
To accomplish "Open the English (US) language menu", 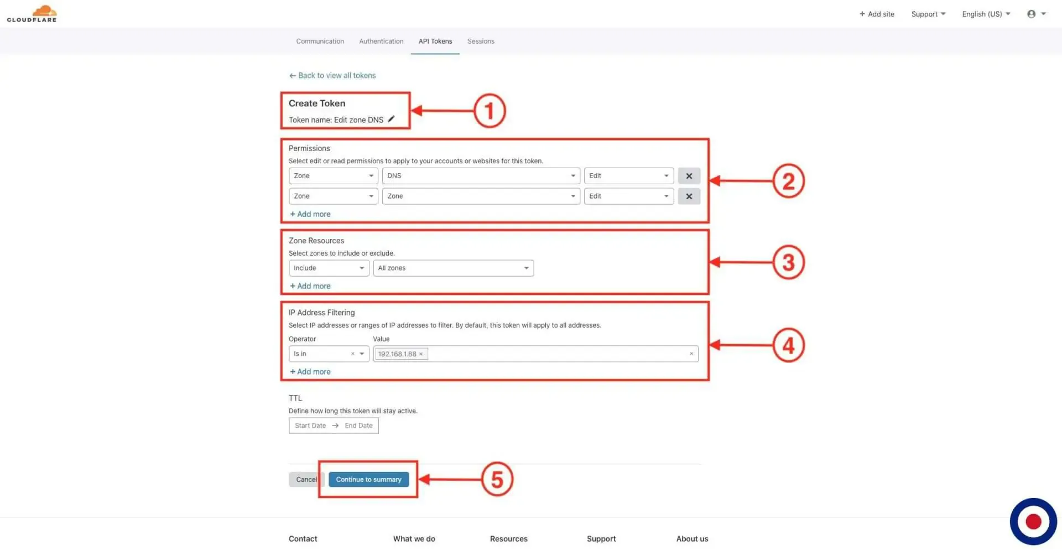I will [x=986, y=14].
